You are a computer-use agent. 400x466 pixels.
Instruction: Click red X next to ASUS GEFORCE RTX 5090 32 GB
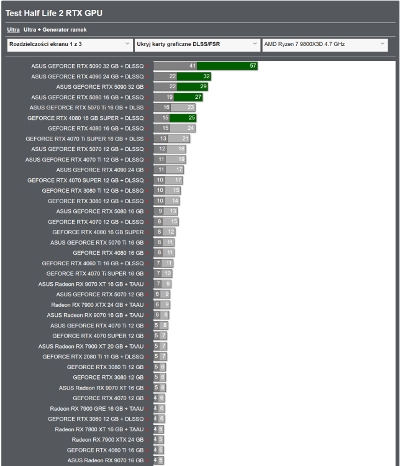pos(147,88)
